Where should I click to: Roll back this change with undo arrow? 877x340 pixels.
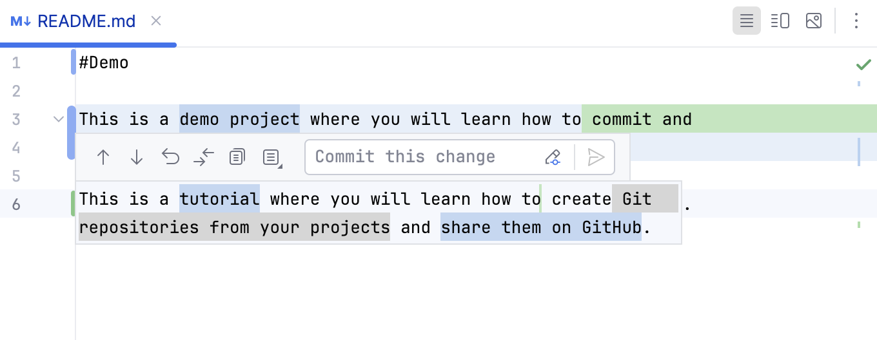click(x=170, y=157)
